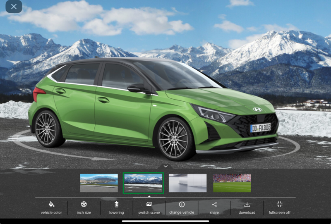This screenshot has height=224, width=331.
Task: Tap the home indicator bar at the bottom
Action: pyautogui.click(x=165, y=221)
